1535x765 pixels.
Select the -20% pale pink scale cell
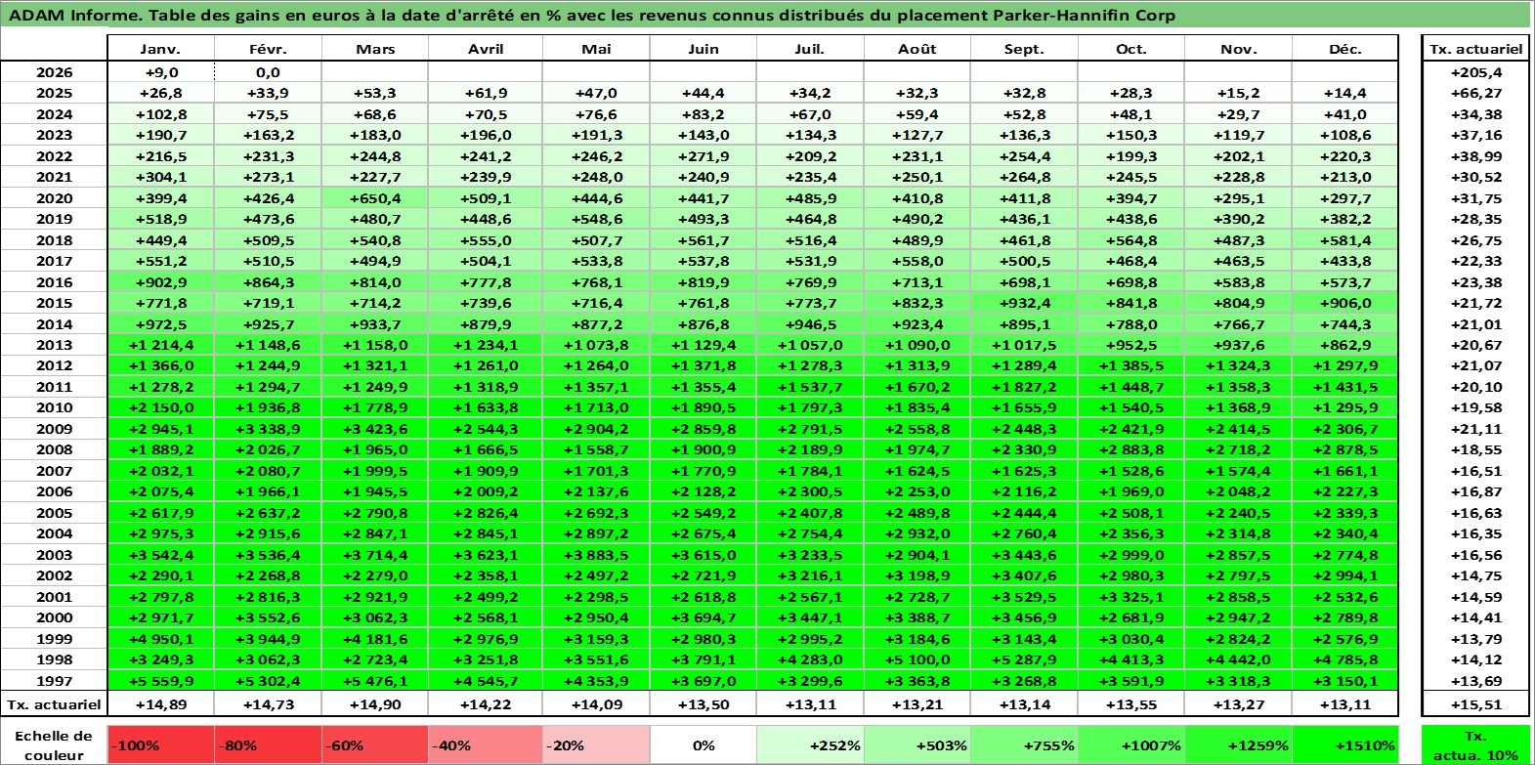click(x=595, y=744)
